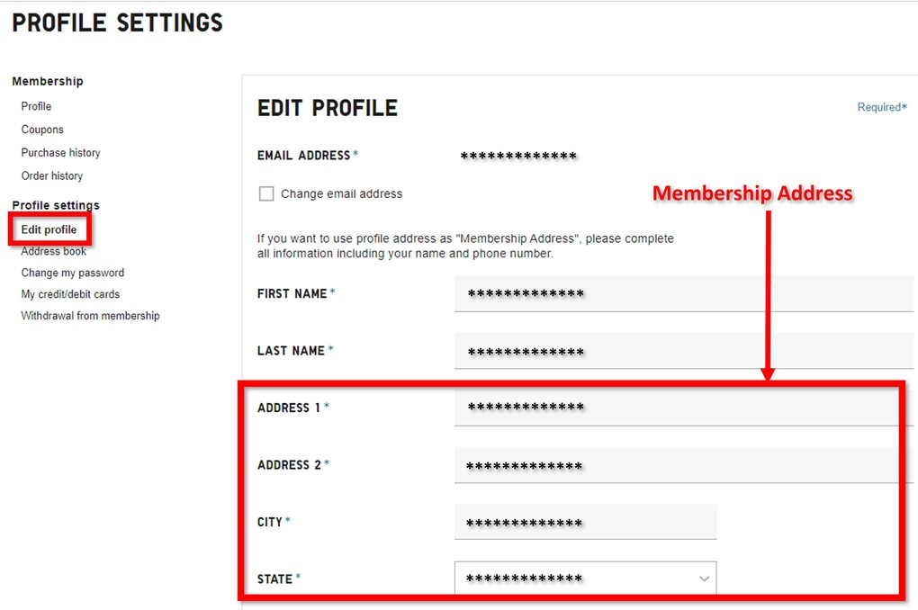918x610 pixels.
Task: Click the State dropdown chevron arrow
Action: click(703, 579)
